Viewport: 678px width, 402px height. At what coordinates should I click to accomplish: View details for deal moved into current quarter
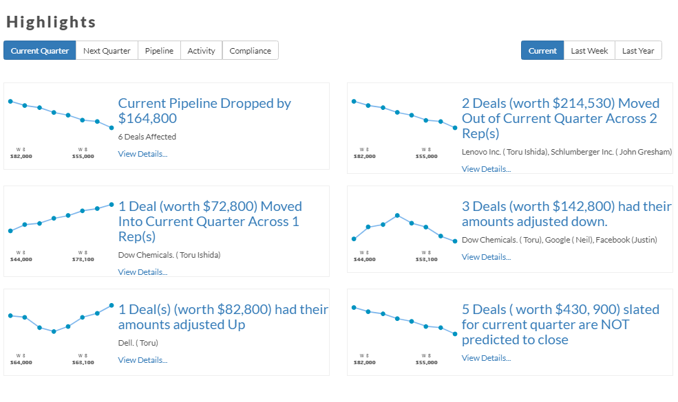pos(142,272)
